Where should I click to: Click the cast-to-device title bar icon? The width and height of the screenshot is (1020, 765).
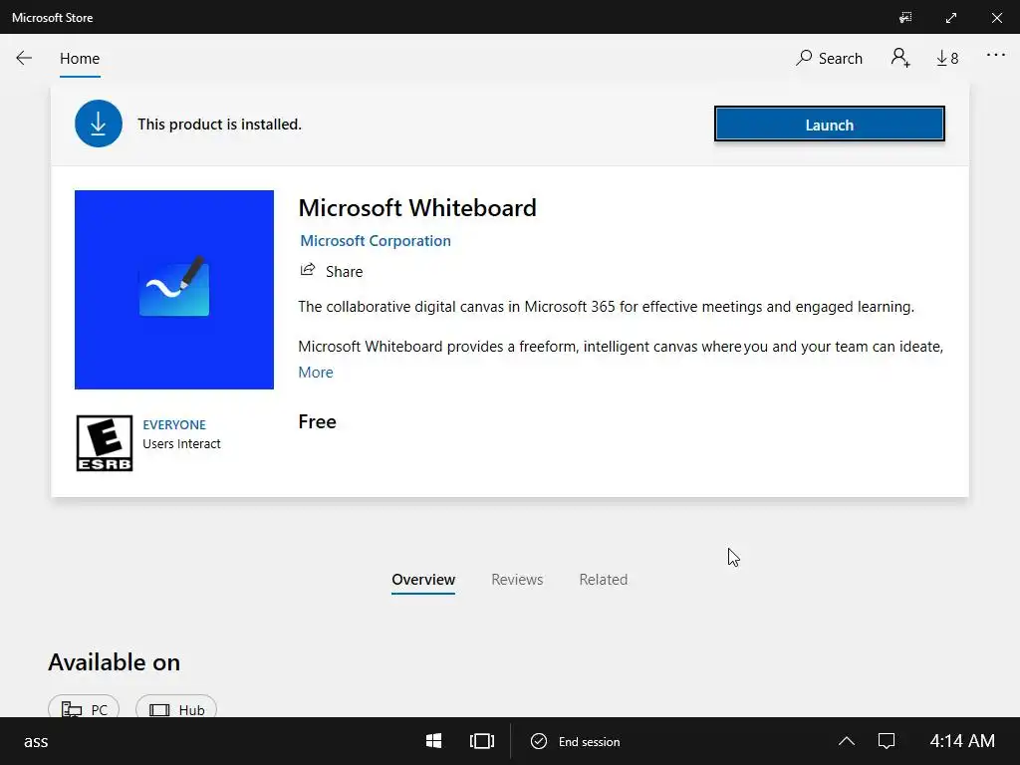[905, 18]
